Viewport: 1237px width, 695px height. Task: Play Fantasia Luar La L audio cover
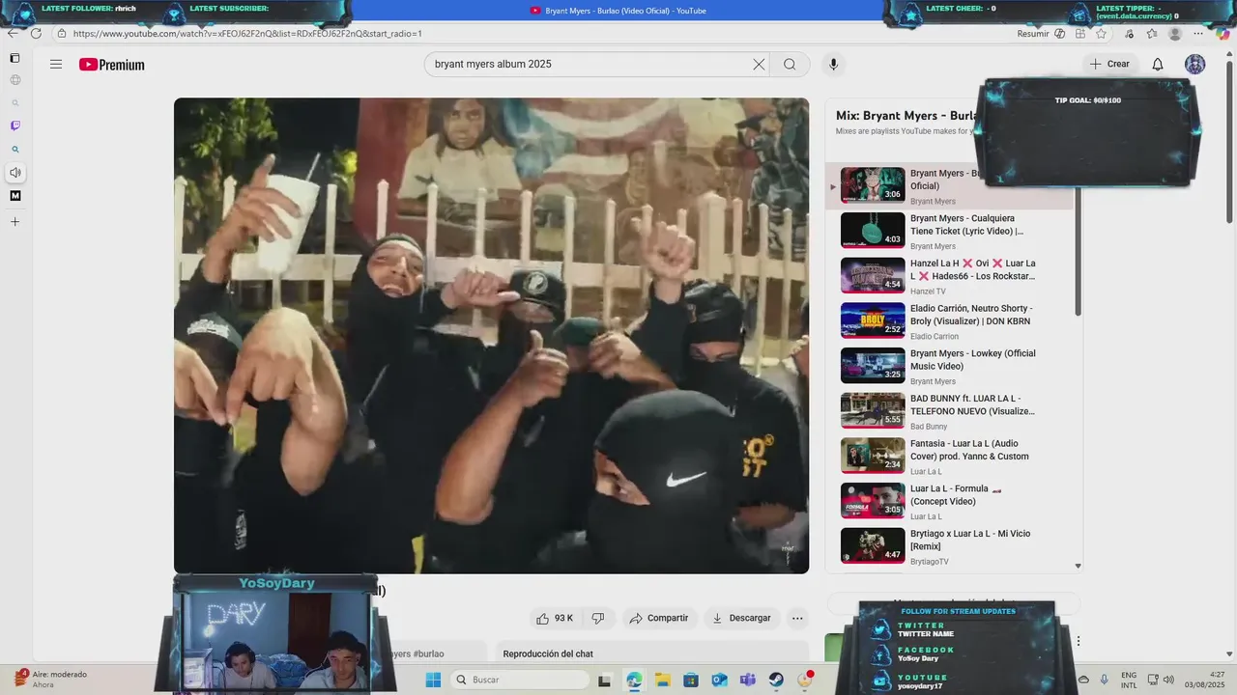[x=949, y=457]
